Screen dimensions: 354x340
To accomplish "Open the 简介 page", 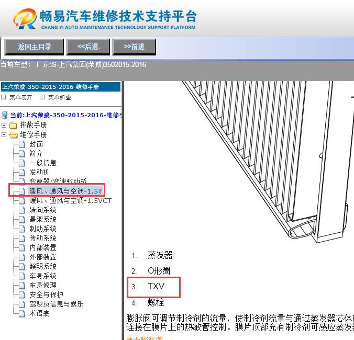I will point(36,154).
